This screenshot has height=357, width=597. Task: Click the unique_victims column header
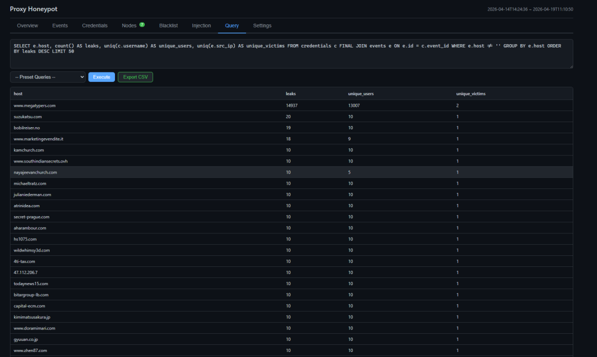pos(470,93)
